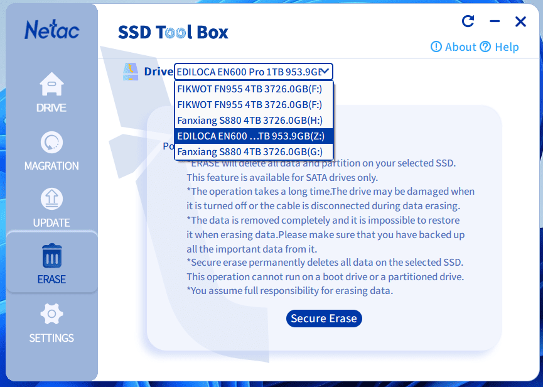The width and height of the screenshot is (543, 387).
Task: Click line '*The data is removed completely'
Action: [x=323, y=221]
